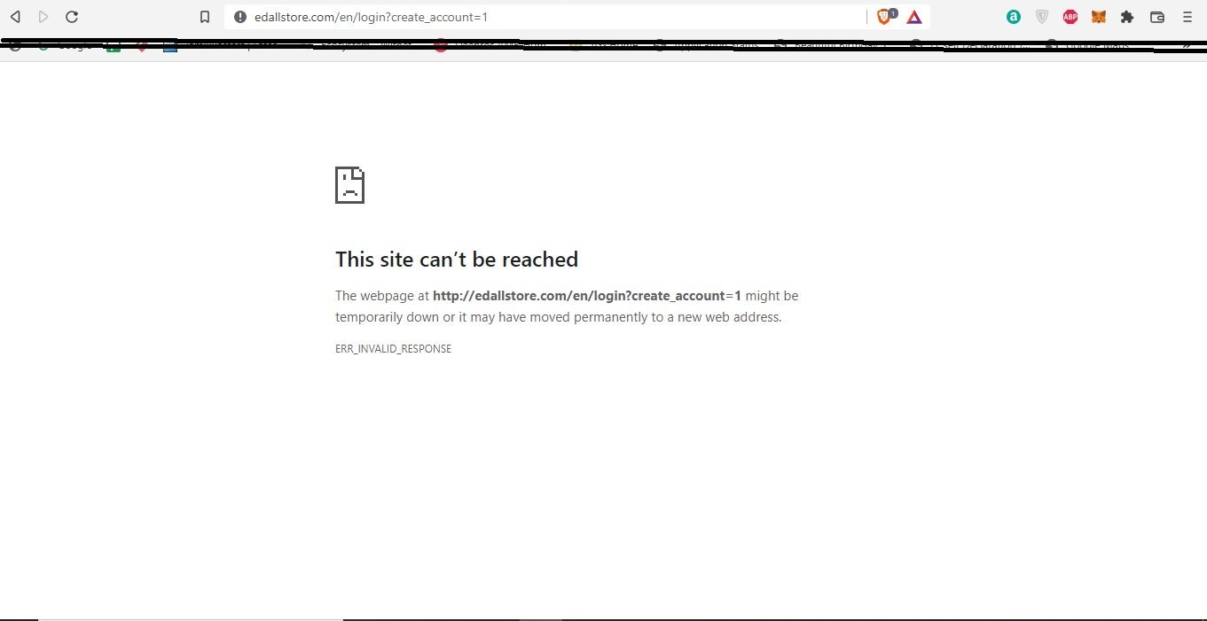Reload the current page
This screenshot has height=621, width=1207.
tap(72, 17)
